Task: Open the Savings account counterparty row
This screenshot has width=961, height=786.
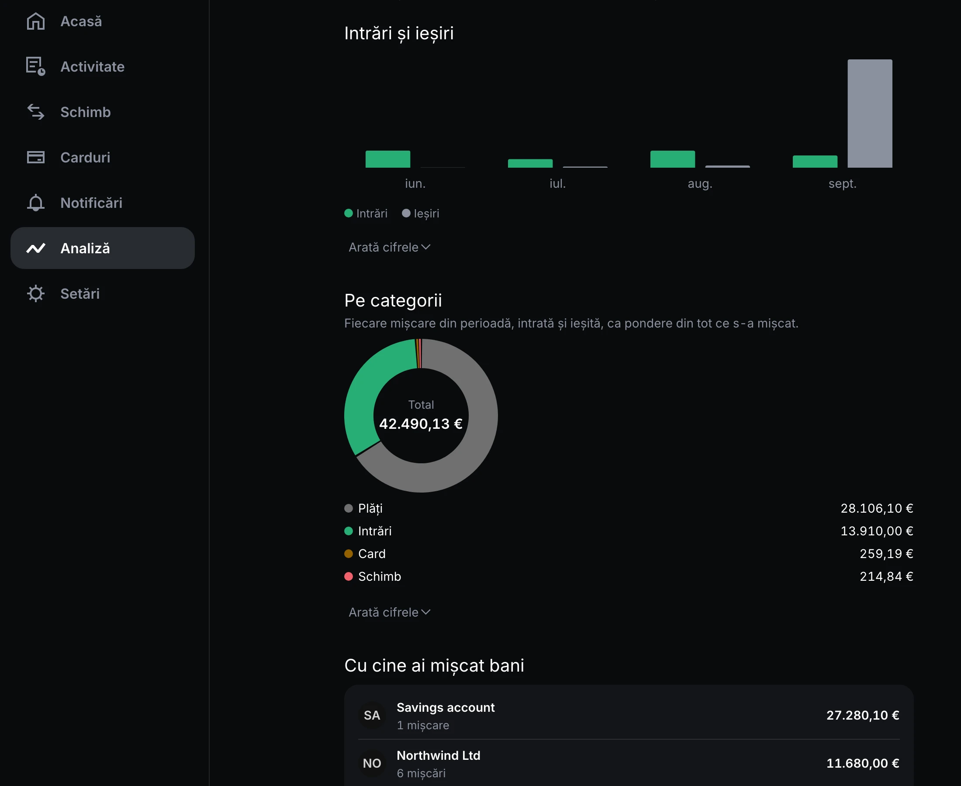Action: 629,715
